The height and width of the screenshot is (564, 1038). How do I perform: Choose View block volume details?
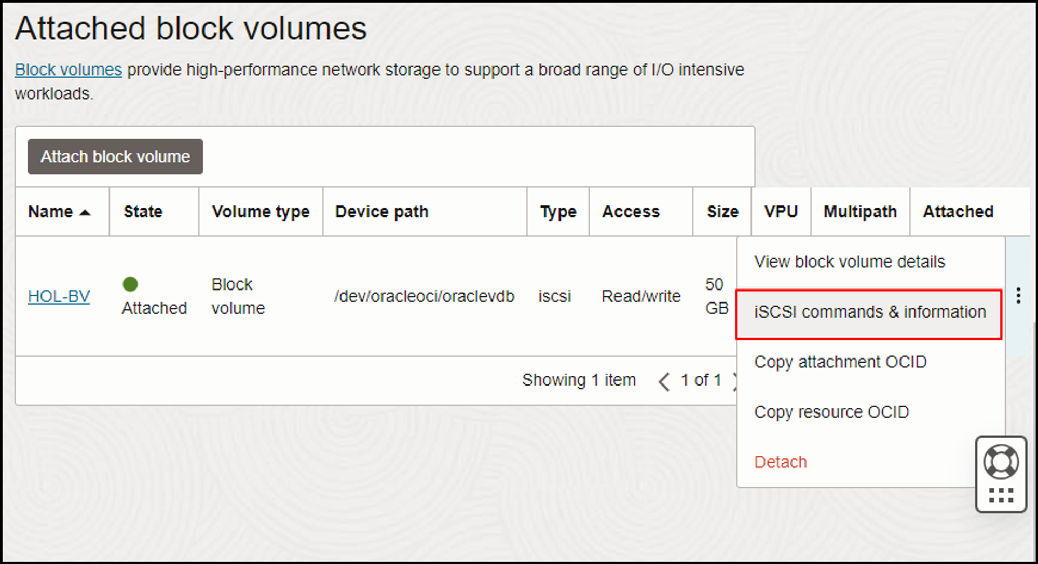click(849, 262)
